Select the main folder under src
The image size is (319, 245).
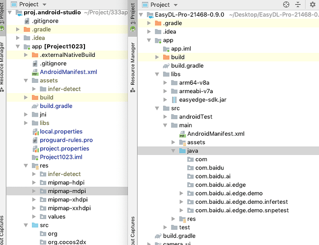[x=185, y=125]
